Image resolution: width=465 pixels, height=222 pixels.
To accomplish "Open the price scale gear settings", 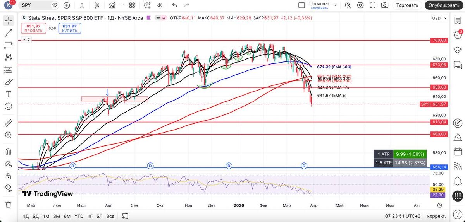I will click(x=439, y=205).
